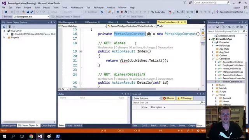
Task: Switch to PersonsController.cs tab
Action: click(x=137, y=22)
